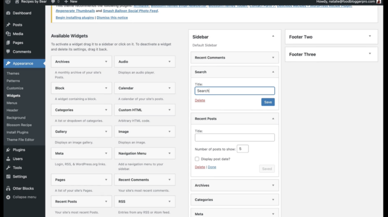Expand the Calendar available widget
The image size is (388, 217).
point(170,88)
